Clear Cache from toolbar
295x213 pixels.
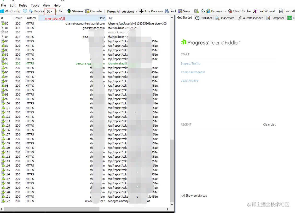(x=239, y=11)
